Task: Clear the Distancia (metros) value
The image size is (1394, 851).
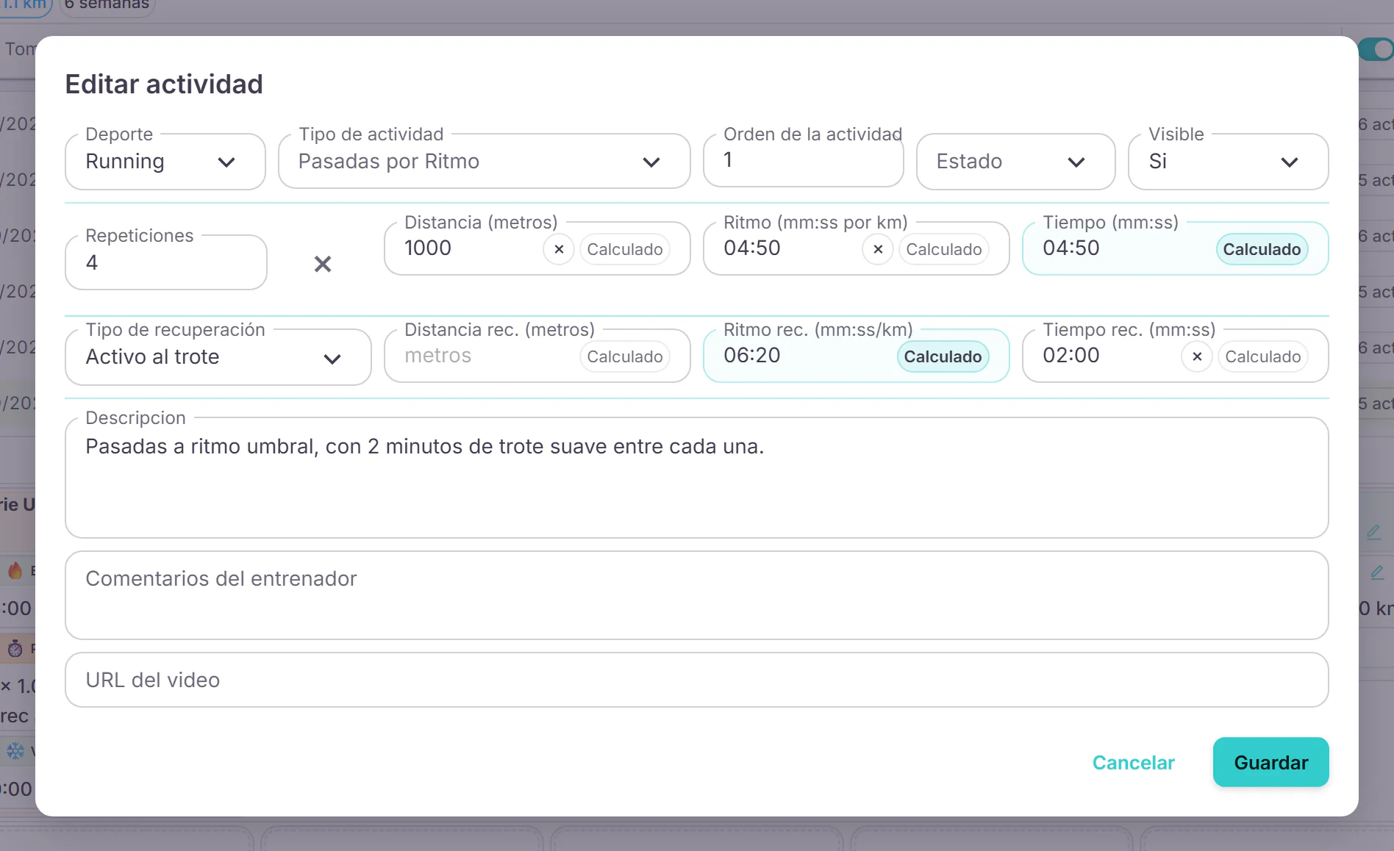Action: click(559, 249)
